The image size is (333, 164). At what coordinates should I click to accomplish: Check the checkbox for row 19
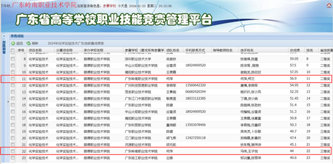(13, 131)
